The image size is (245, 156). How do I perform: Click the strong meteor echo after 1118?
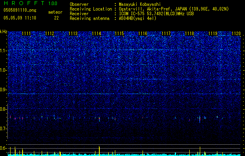coord(200,119)
